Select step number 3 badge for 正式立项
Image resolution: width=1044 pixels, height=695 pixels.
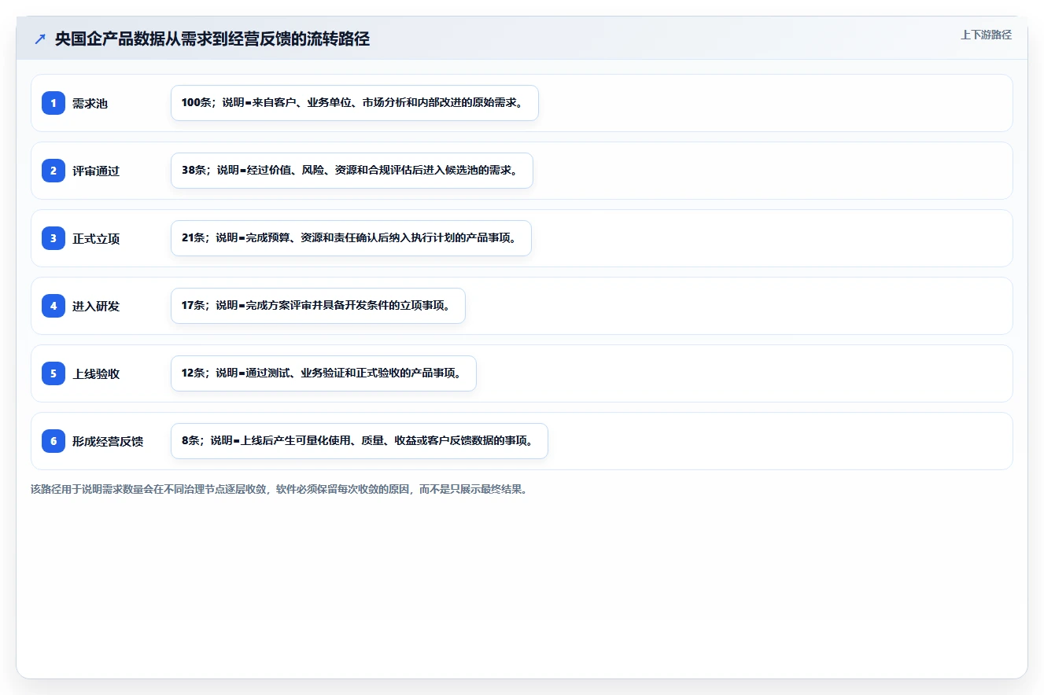coord(53,238)
